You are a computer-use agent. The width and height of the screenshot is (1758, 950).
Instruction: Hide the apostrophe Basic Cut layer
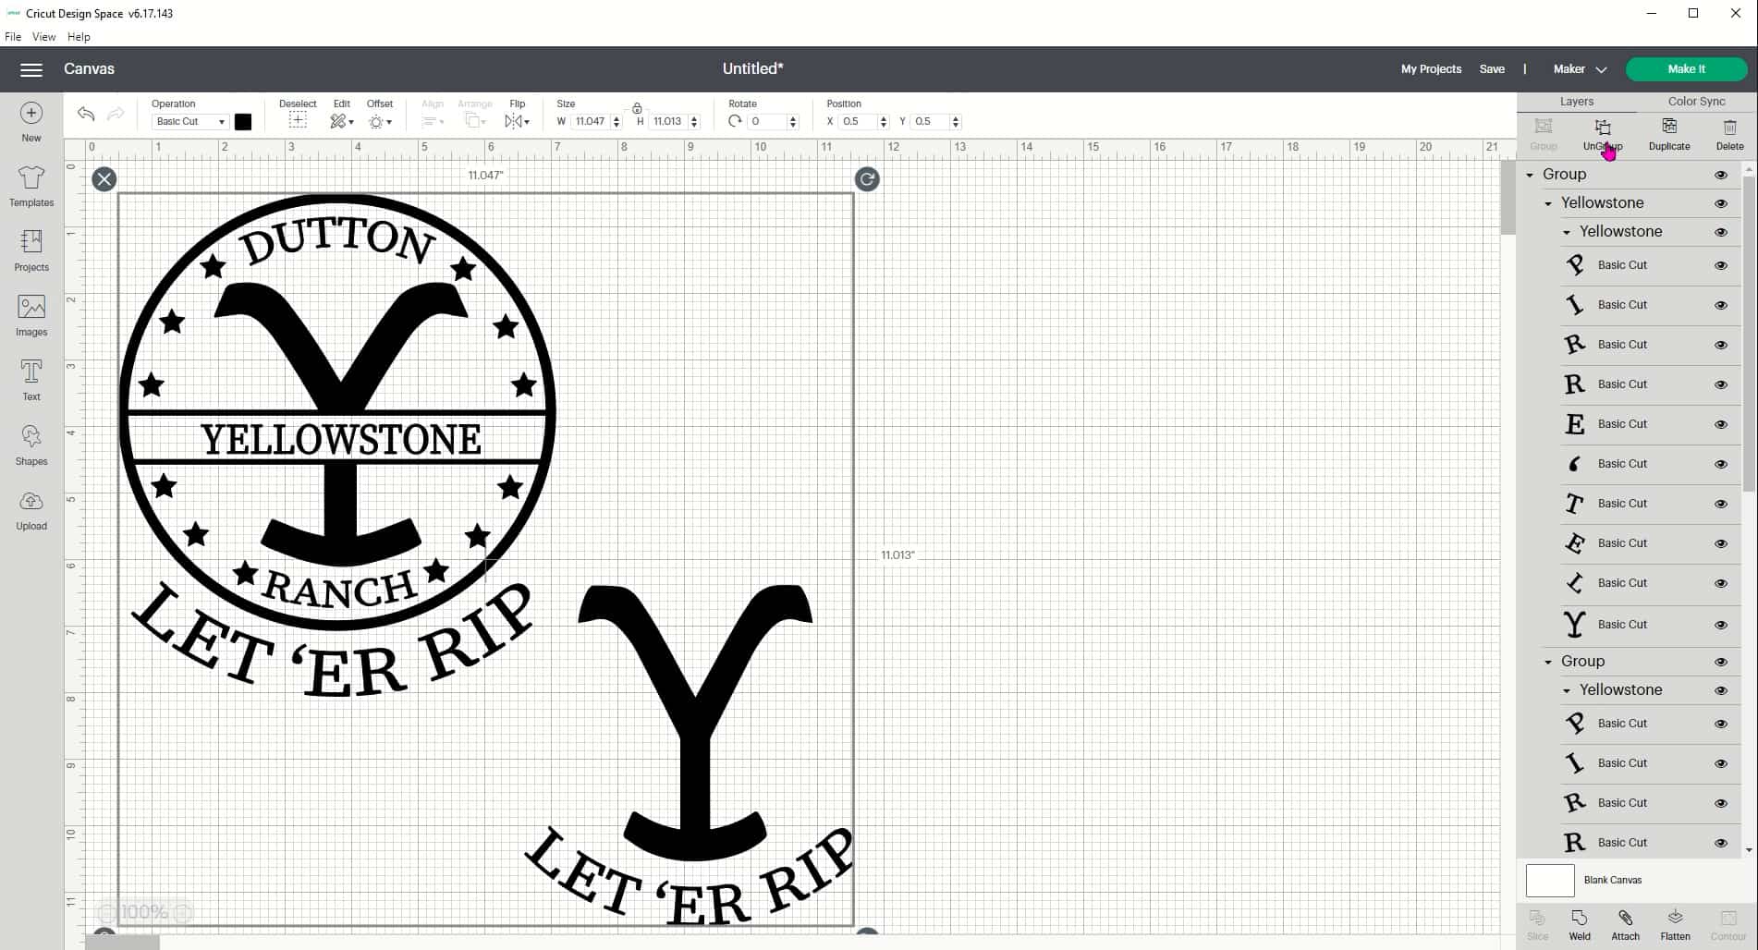tap(1721, 464)
